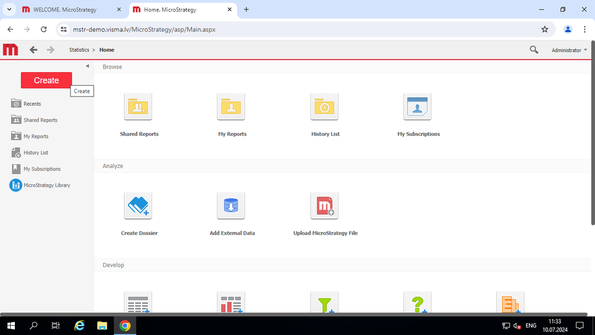This screenshot has width=595, height=335.
Task: Go forward using the MicroStrategy forward arrow
Action: click(51, 49)
